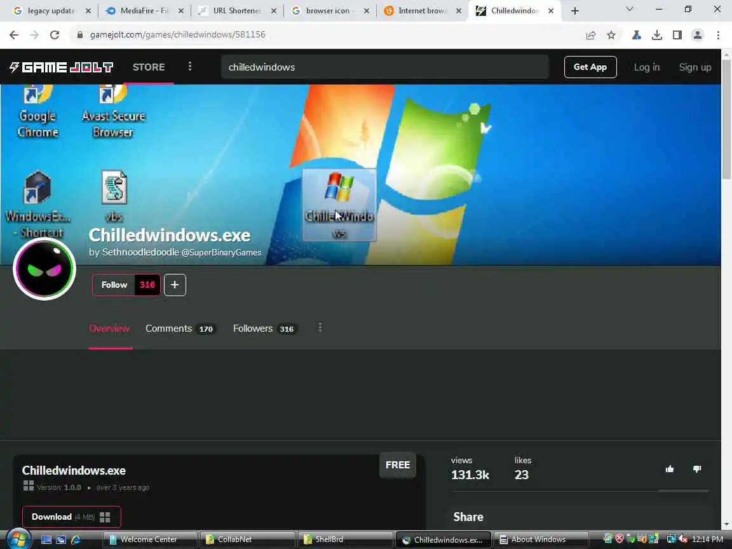Select the Overview tab
Viewport: 732px width, 549px height.
[109, 329]
